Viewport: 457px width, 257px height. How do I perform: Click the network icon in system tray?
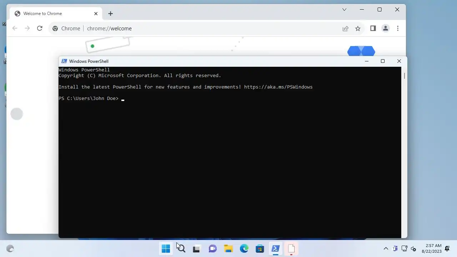click(405, 249)
